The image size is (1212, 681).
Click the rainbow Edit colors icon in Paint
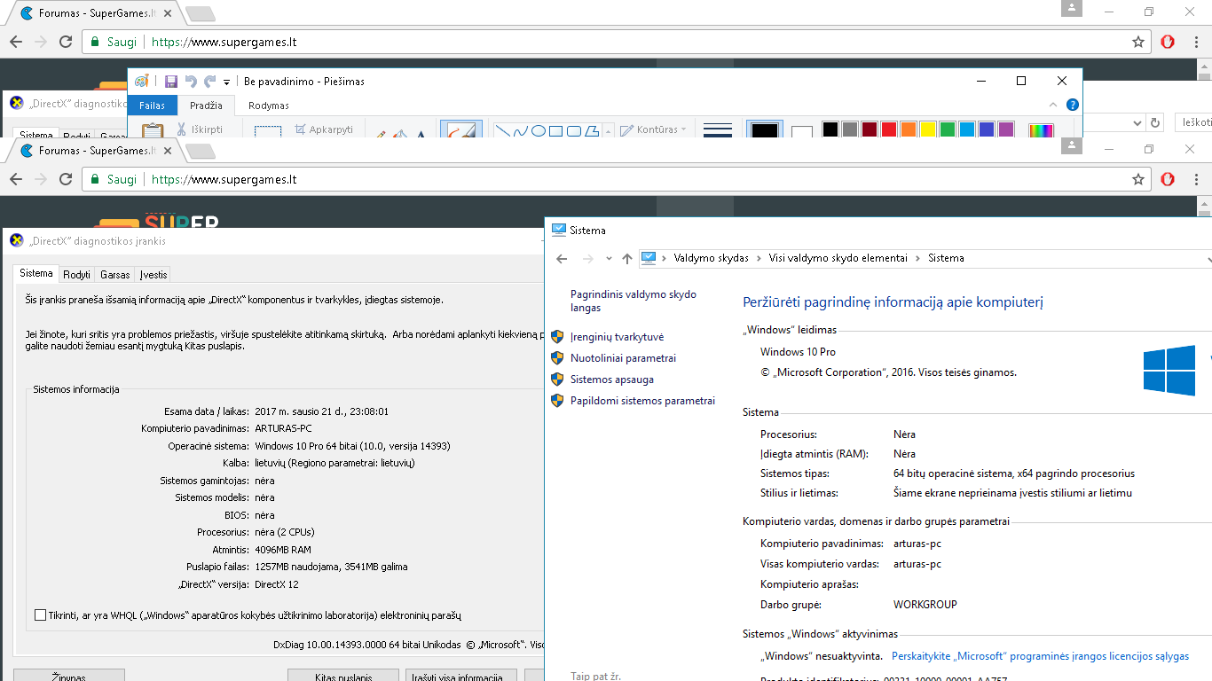point(1041,130)
